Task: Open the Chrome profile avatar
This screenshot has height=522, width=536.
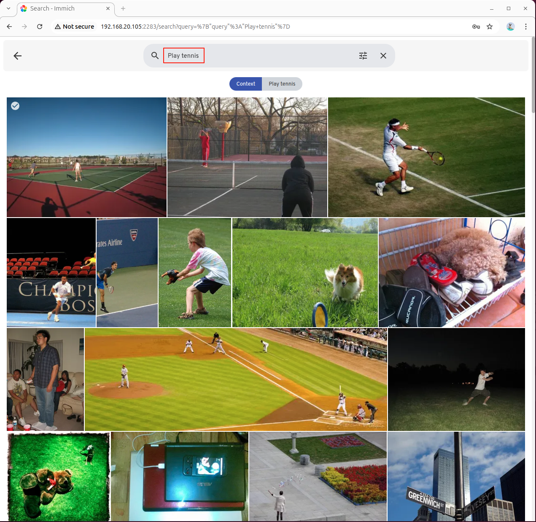Action: [x=510, y=27]
